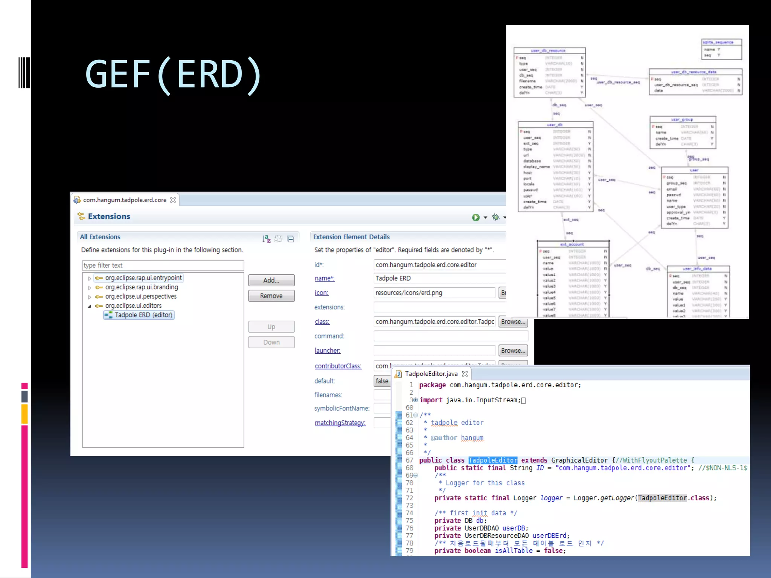
Task: Click the debug bug icon
Action: [496, 217]
